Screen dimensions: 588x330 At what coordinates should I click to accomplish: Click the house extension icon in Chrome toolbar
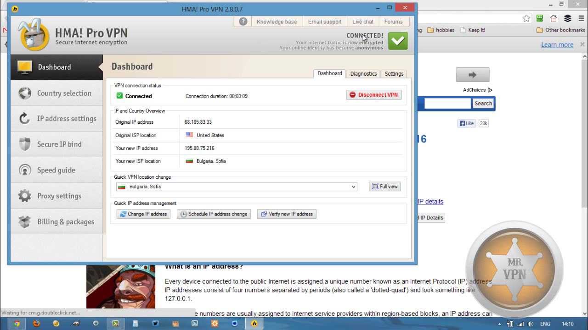[x=554, y=18]
